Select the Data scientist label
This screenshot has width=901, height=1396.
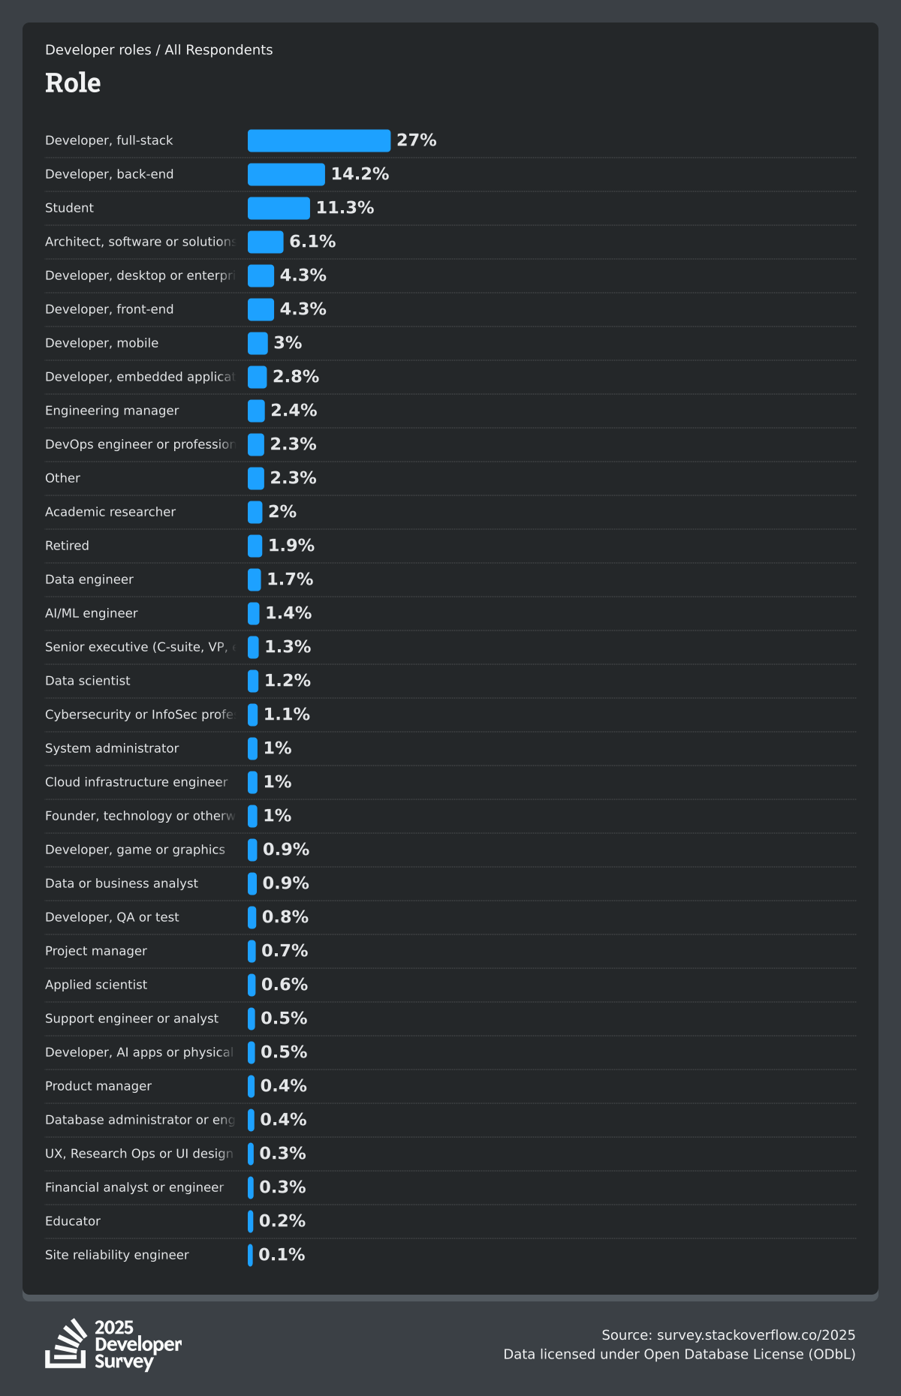pyautogui.click(x=88, y=681)
